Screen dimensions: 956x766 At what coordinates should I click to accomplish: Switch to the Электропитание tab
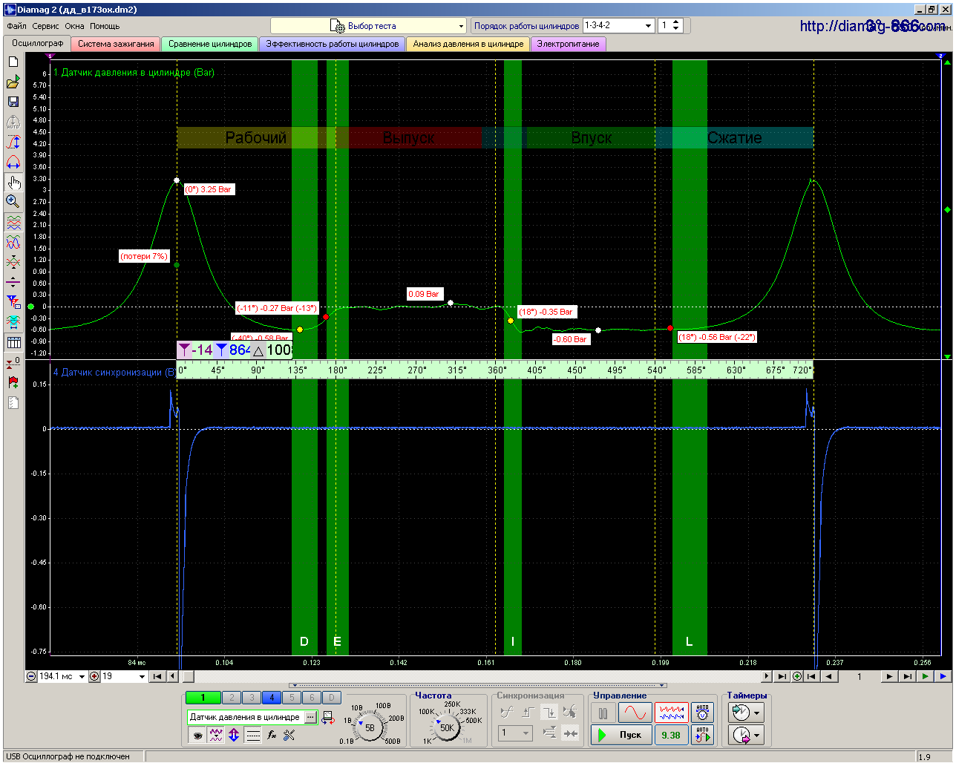point(568,45)
